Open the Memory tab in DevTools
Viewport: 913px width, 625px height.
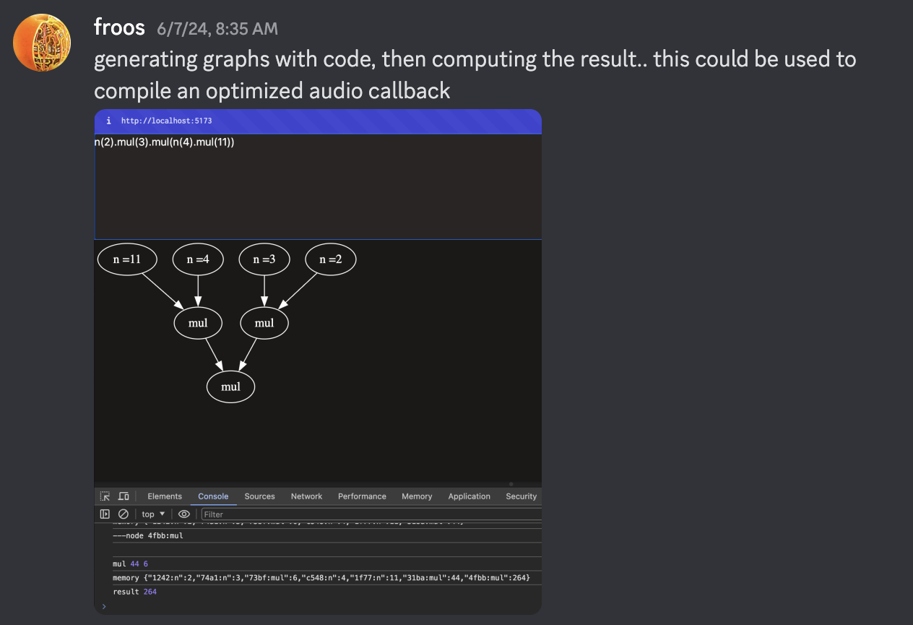coord(417,496)
